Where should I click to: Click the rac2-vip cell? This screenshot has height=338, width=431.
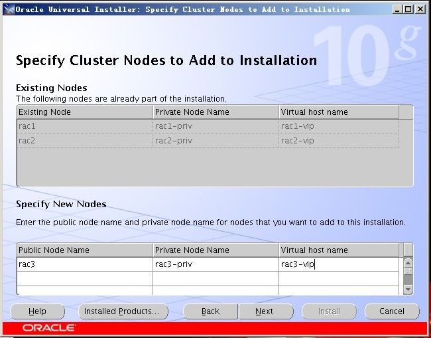[x=339, y=141]
